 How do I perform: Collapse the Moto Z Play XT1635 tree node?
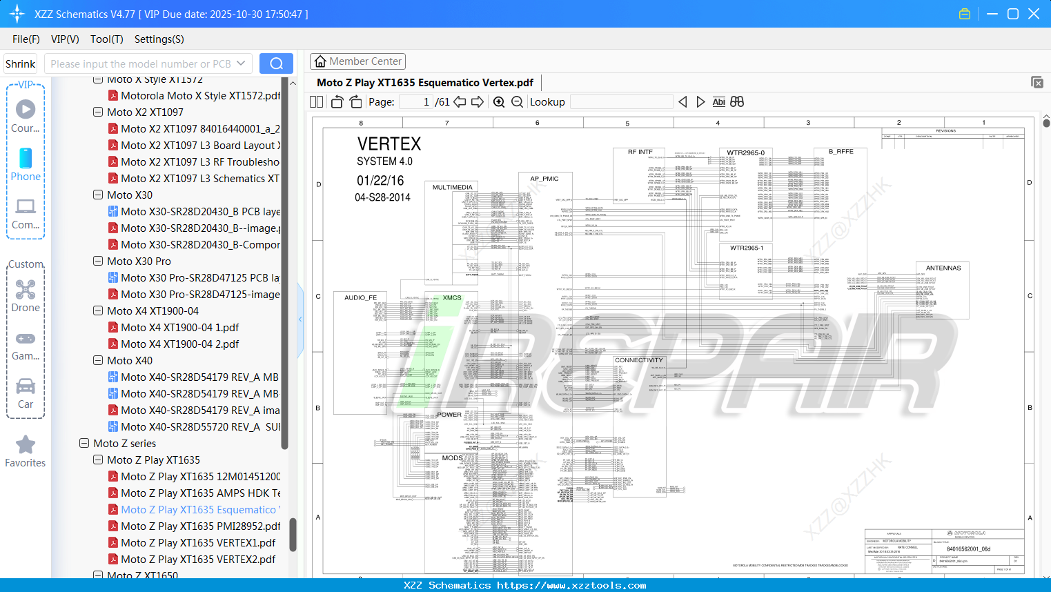tap(98, 460)
